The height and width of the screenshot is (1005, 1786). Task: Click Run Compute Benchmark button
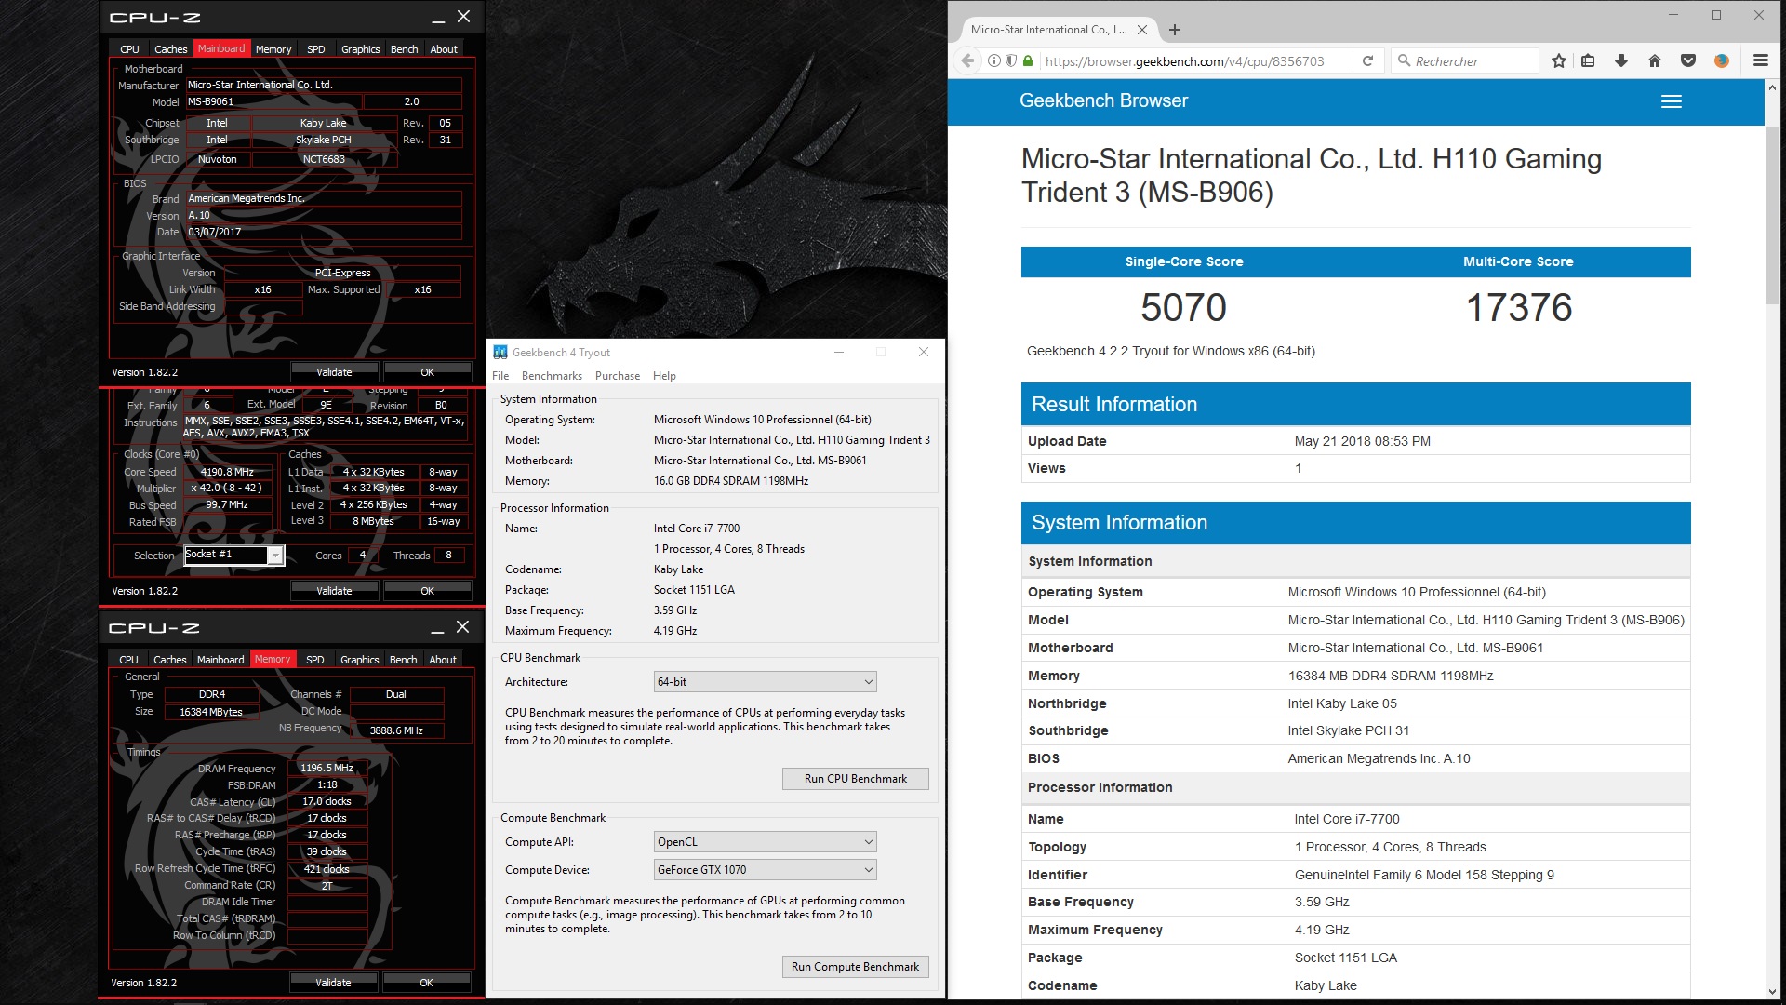tap(855, 967)
